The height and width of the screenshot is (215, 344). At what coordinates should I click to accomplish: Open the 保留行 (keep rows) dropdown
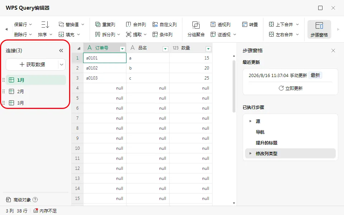point(23,24)
